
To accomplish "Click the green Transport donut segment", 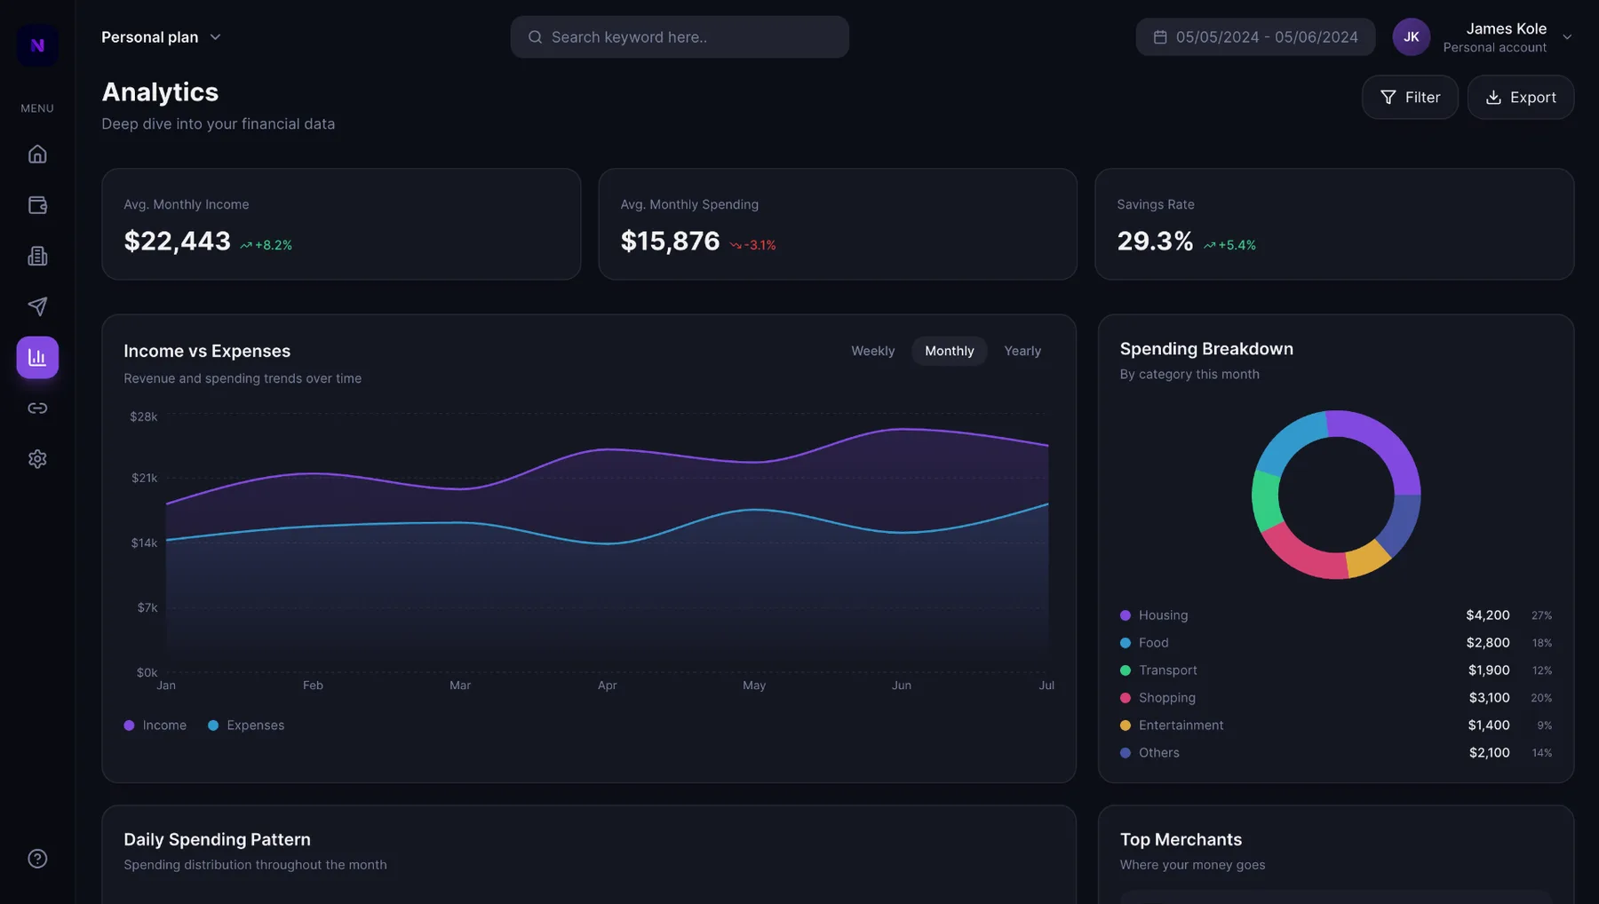I will point(1265,500).
